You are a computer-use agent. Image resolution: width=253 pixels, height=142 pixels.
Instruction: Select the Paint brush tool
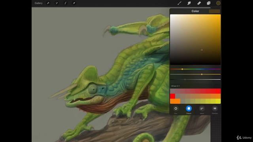(x=179, y=3)
